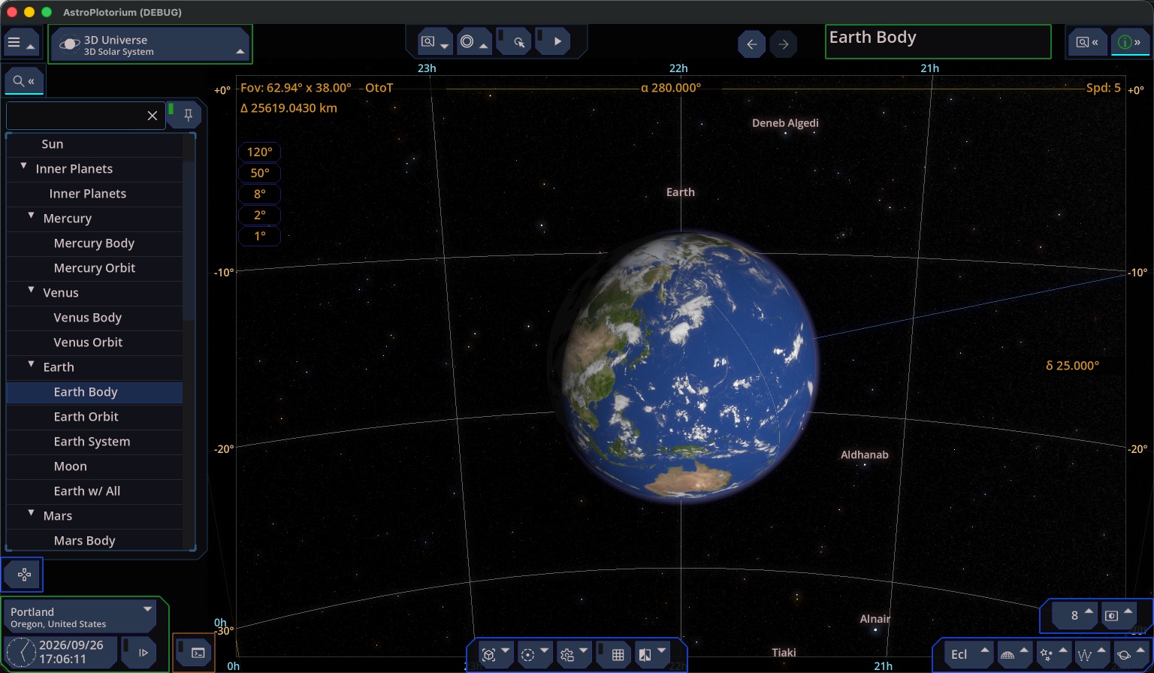Collapse the Mercury tree node
The image size is (1154, 673).
click(x=31, y=216)
